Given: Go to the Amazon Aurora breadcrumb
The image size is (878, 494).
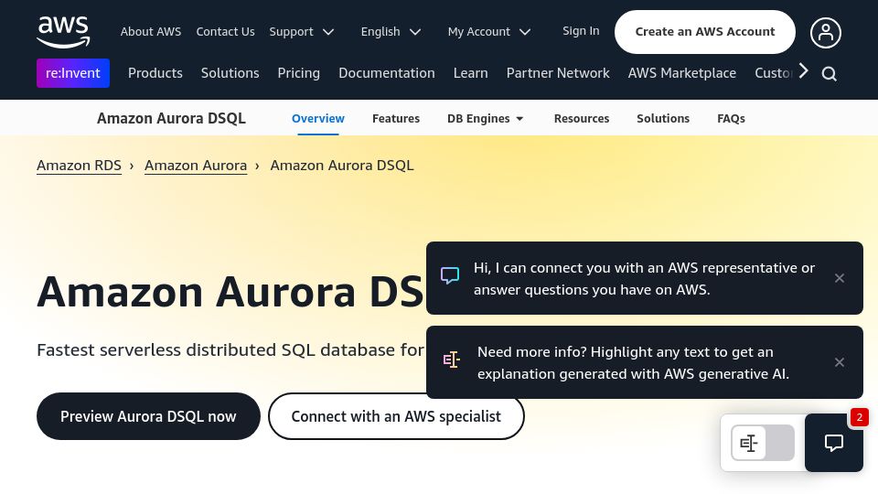Looking at the screenshot, I should 196,166.
